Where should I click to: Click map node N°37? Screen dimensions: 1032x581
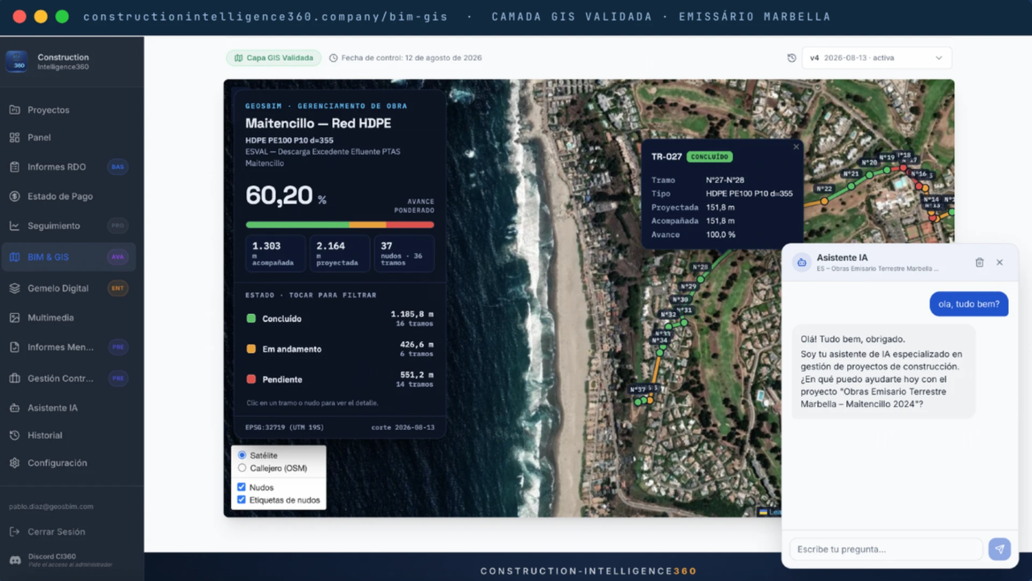pos(638,402)
